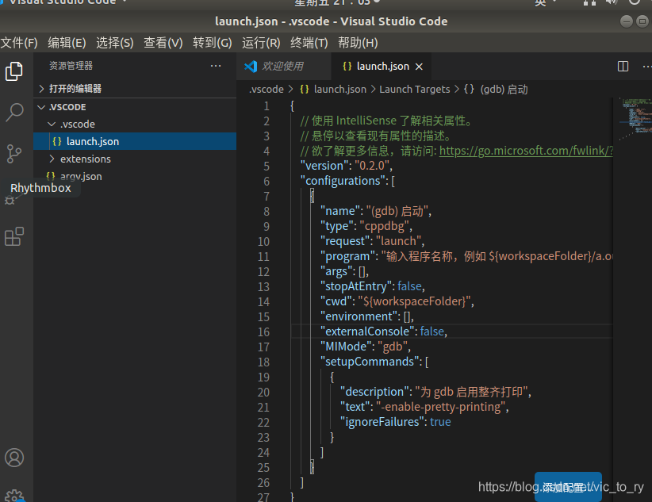
Task: Click the Launch Targets breadcrumb
Action: click(x=415, y=90)
